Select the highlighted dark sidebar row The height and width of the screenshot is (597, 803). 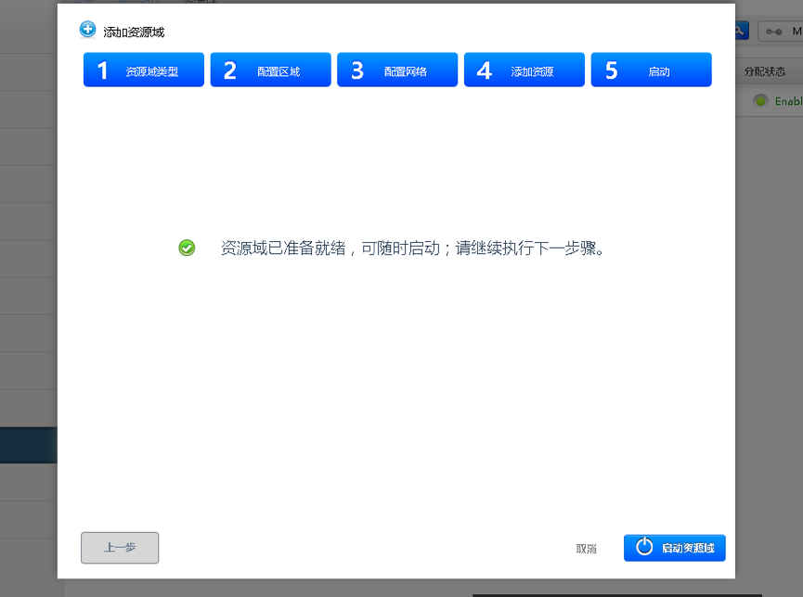point(28,445)
